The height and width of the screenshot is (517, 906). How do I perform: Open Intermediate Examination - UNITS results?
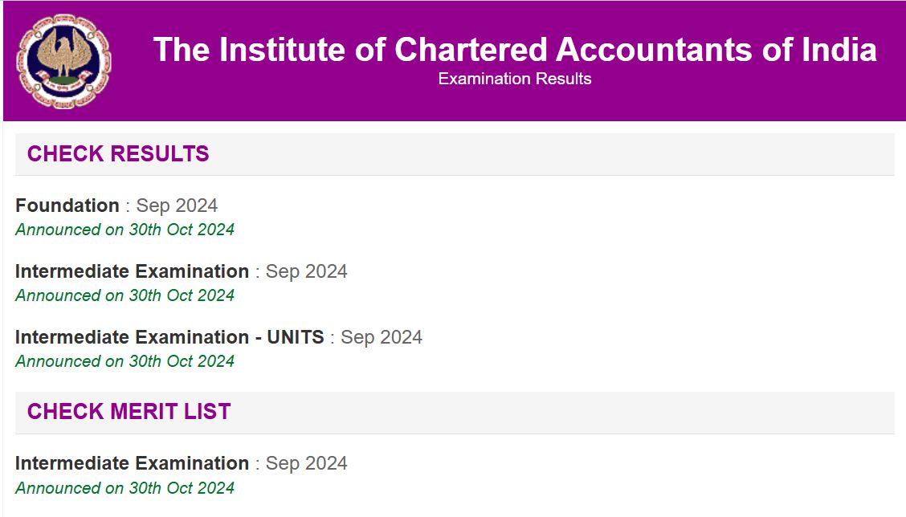click(x=169, y=337)
